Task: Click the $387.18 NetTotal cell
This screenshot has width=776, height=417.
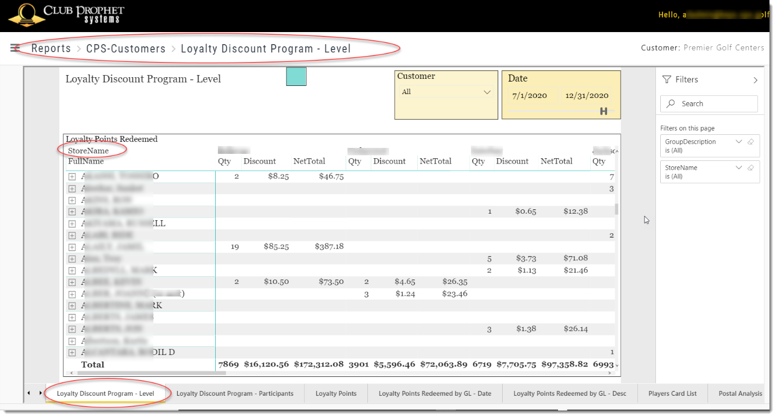Action: (329, 247)
